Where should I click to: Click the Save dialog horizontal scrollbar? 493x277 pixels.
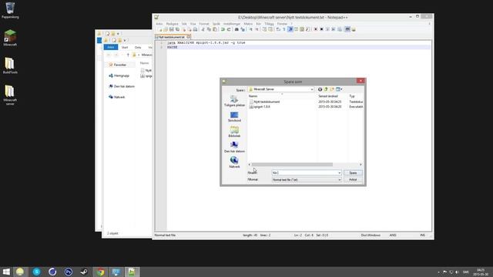coord(292,165)
